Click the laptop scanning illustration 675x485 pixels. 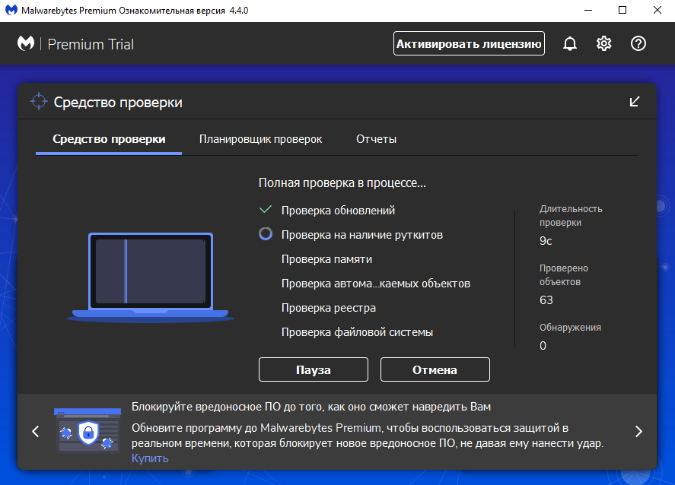pyautogui.click(x=150, y=277)
